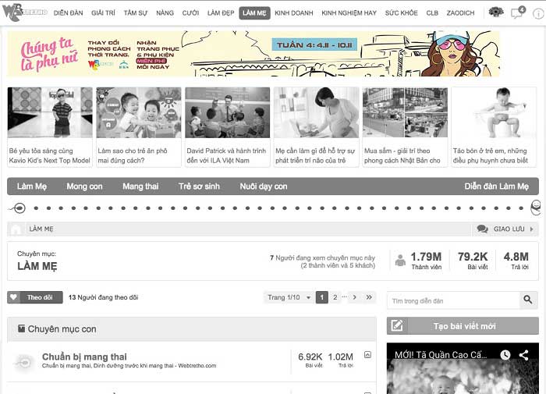The image size is (546, 394).
Task: Select the Làm Mẹ sub-navigation tab
Action: pyautogui.click(x=32, y=186)
